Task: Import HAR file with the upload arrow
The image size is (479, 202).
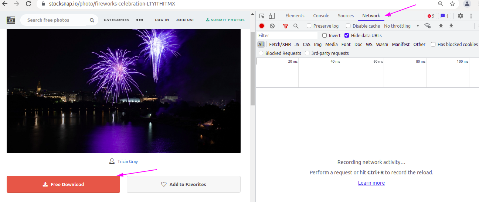Action: (x=441, y=26)
